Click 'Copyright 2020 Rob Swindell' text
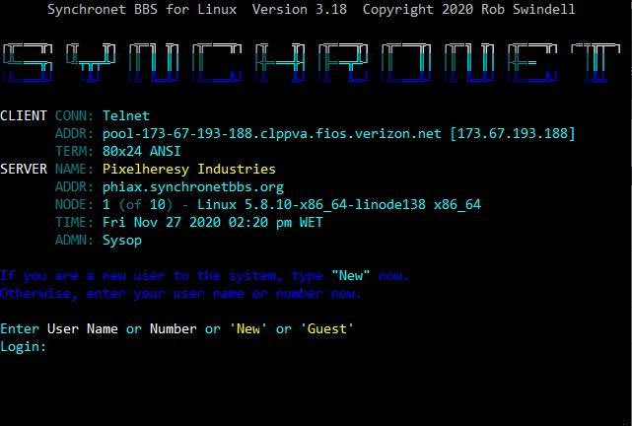 tap(469, 9)
